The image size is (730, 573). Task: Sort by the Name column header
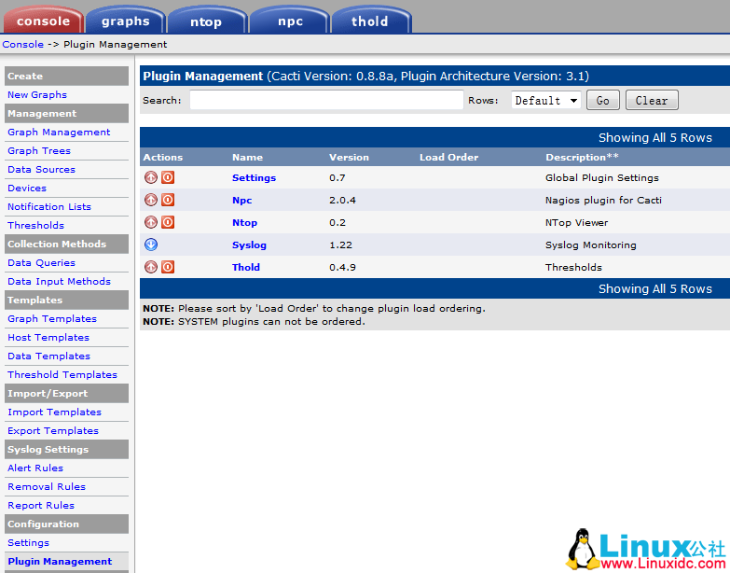coord(247,157)
